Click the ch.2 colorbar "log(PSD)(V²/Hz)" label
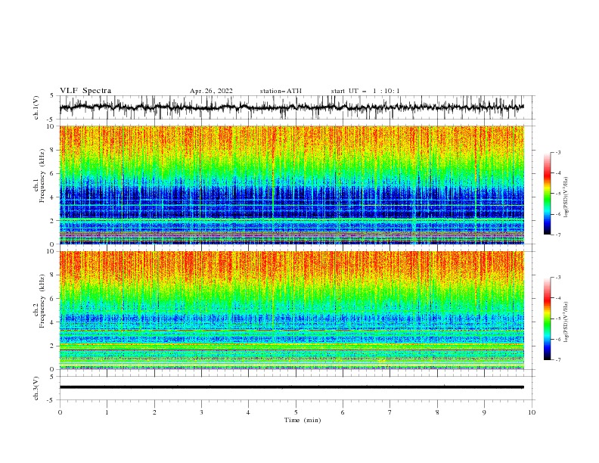The height and width of the screenshot is (463, 599). [x=566, y=322]
